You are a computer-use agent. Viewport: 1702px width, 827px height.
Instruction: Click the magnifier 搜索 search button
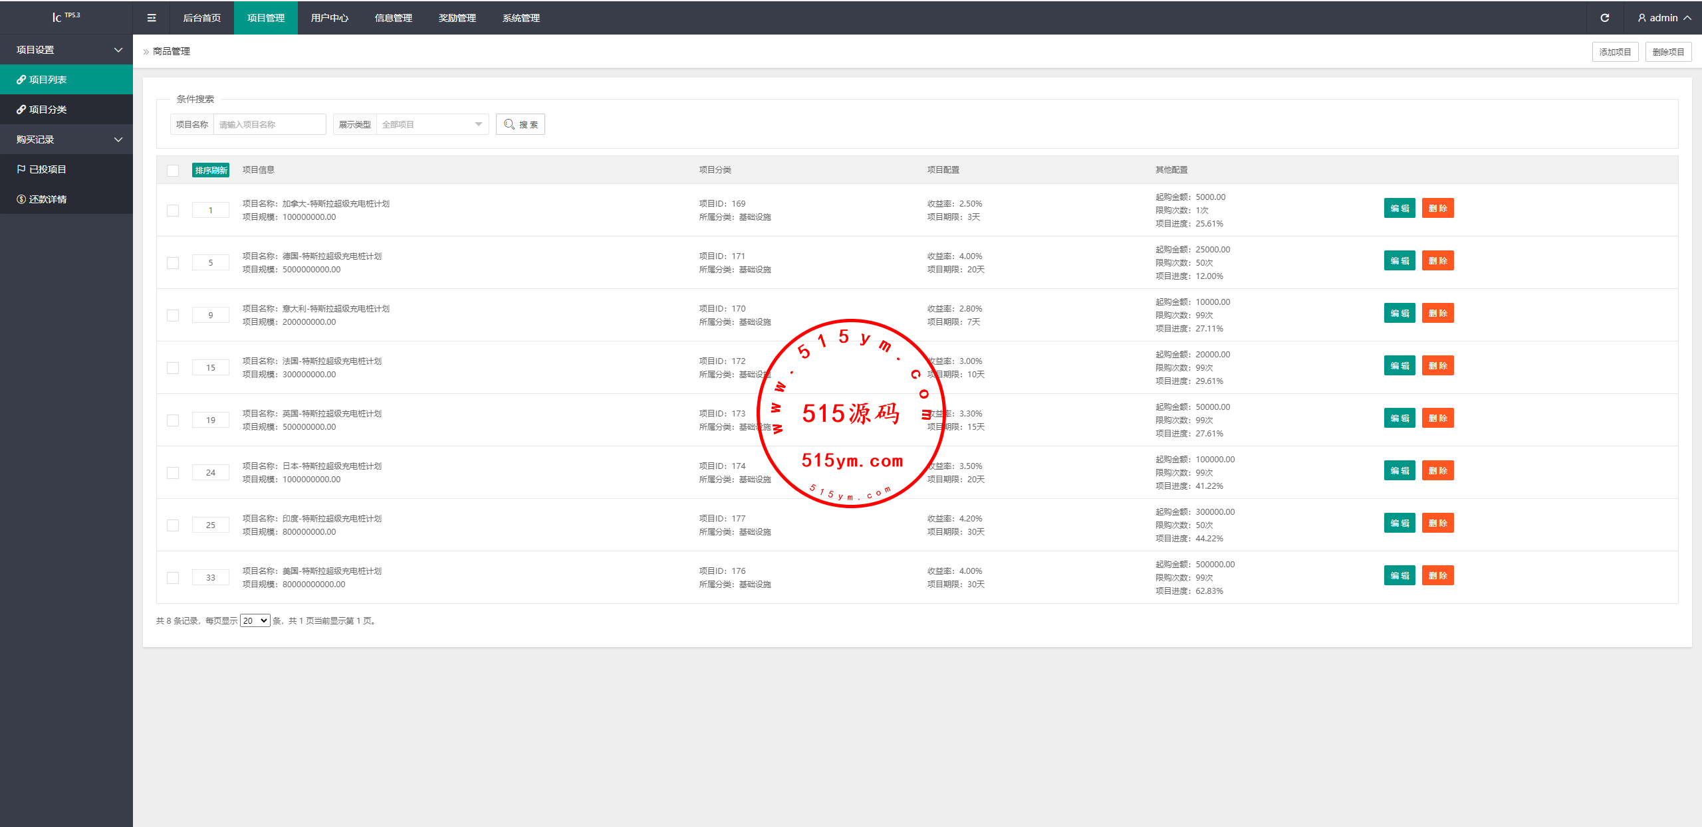[x=521, y=124]
